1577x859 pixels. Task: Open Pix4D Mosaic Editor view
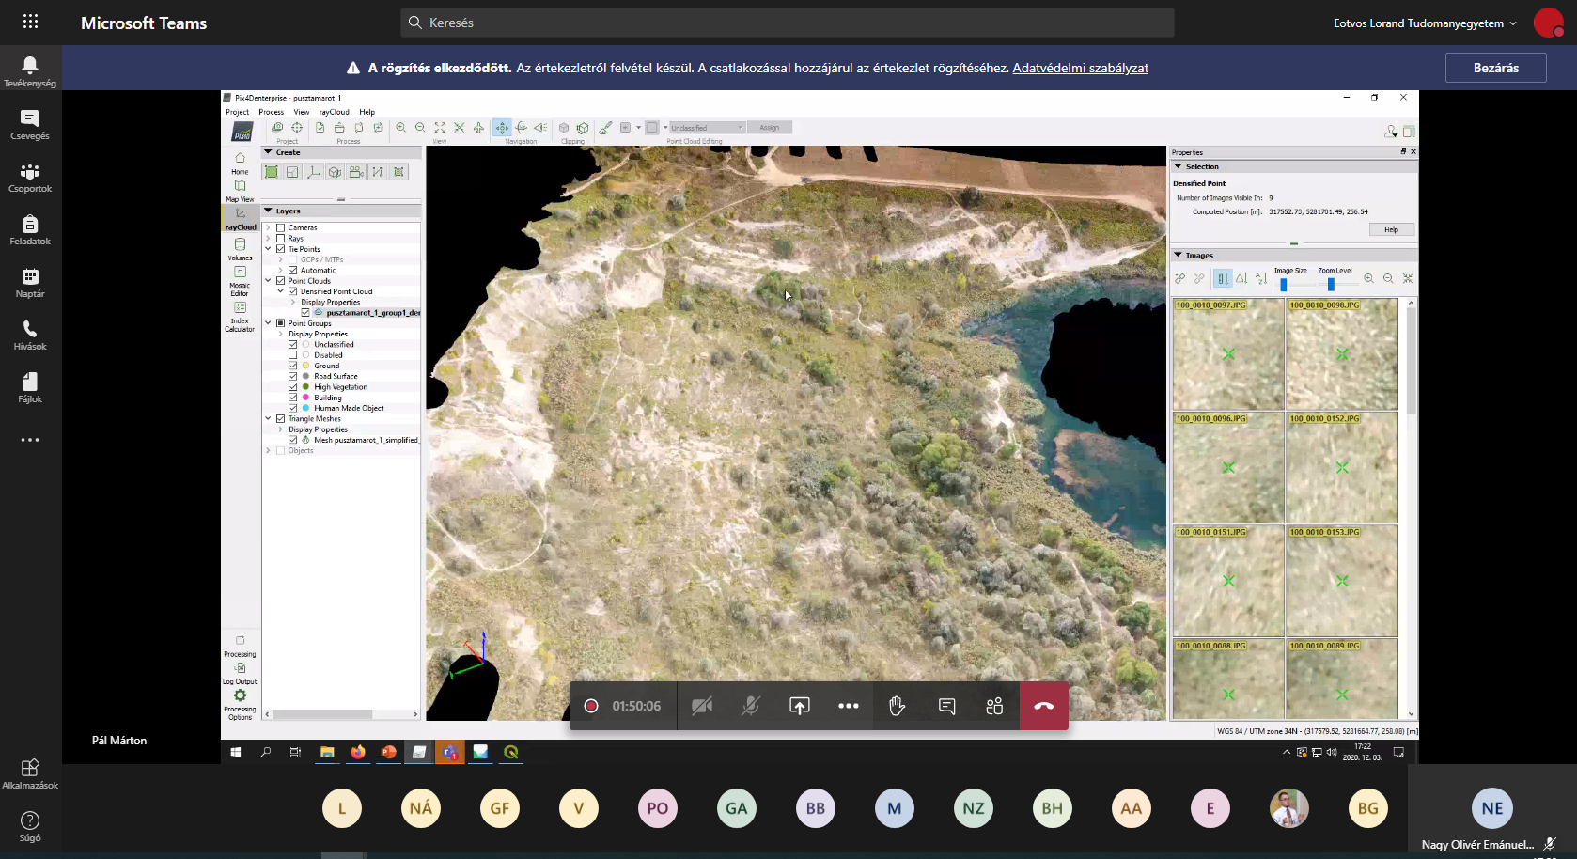tap(240, 281)
